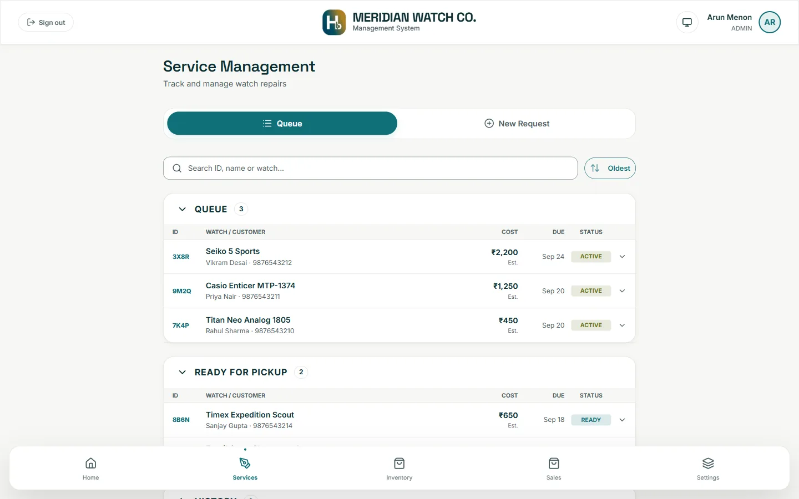The width and height of the screenshot is (799, 499).
Task: Select service ID 7K4P
Action: (x=181, y=325)
